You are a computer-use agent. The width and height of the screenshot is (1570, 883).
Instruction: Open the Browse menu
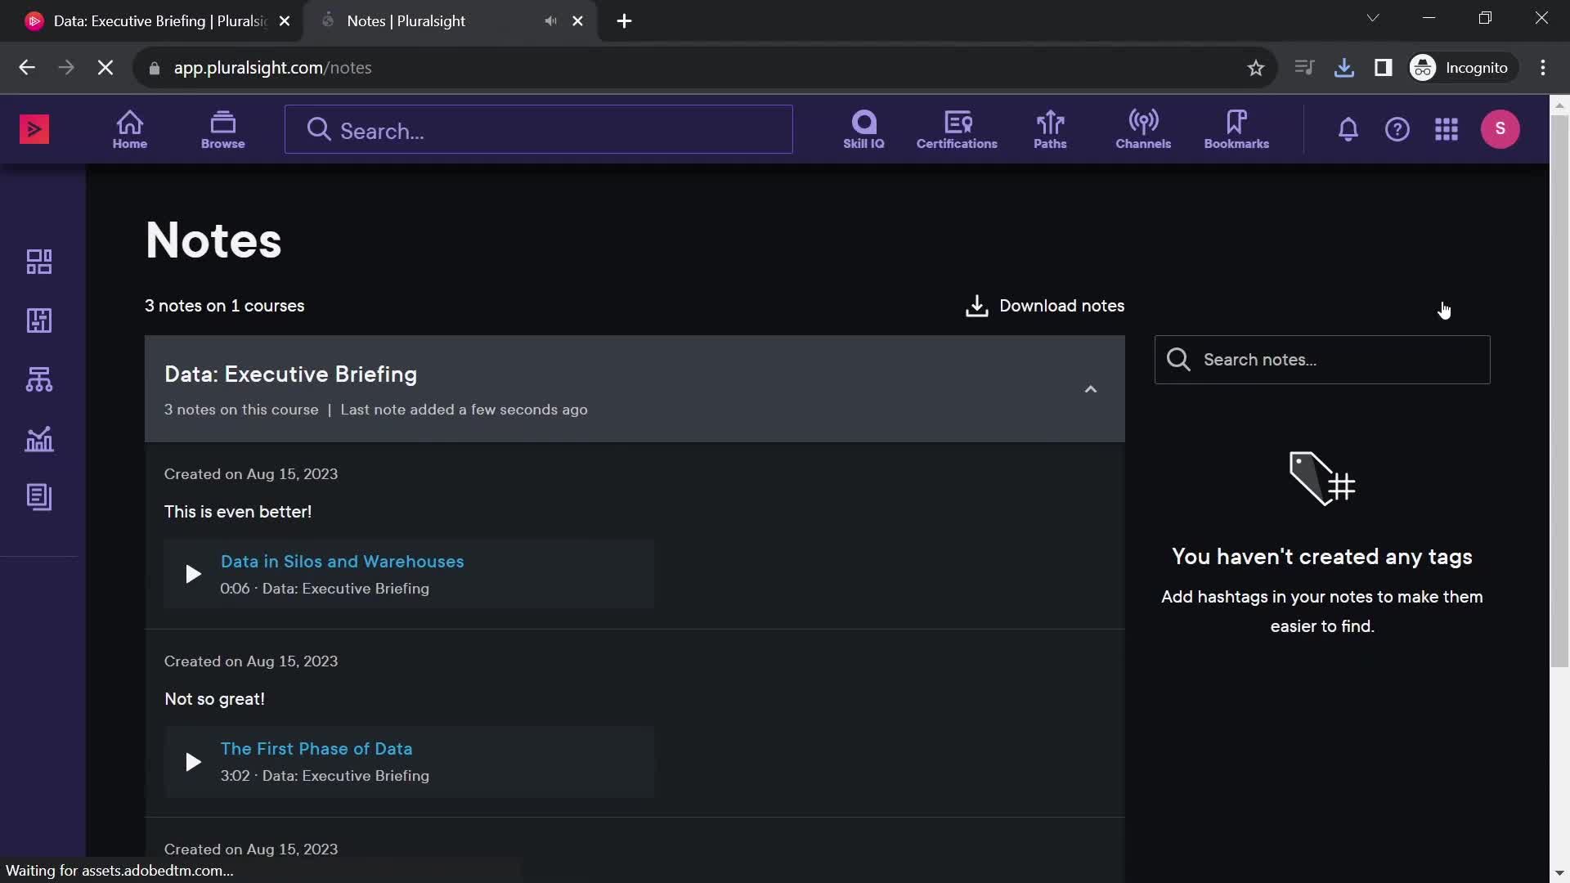[x=223, y=129]
